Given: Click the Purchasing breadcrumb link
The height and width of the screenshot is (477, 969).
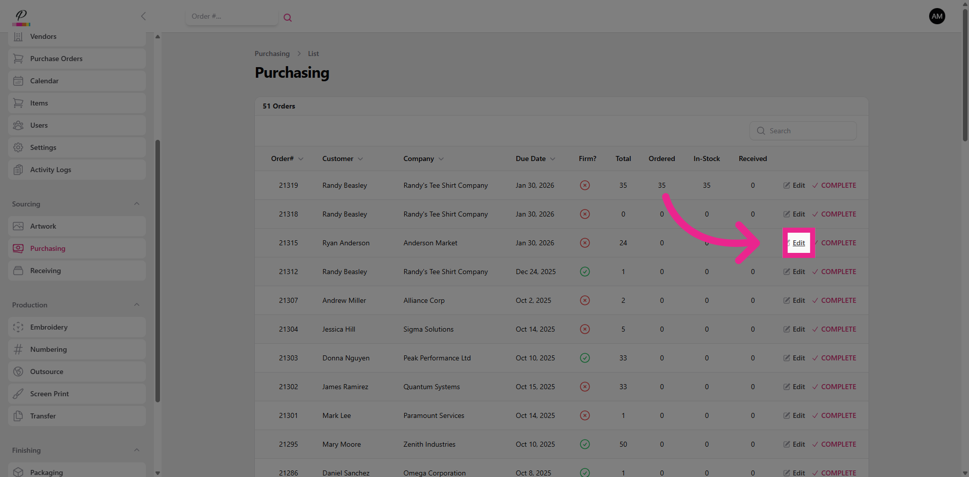Looking at the screenshot, I should pos(272,54).
